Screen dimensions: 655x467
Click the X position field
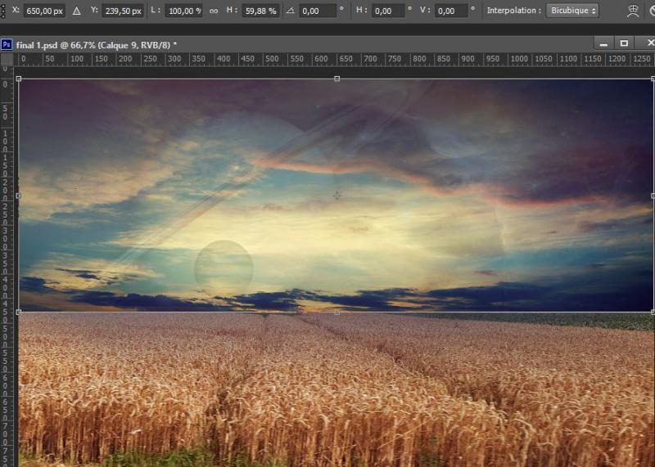(44, 11)
